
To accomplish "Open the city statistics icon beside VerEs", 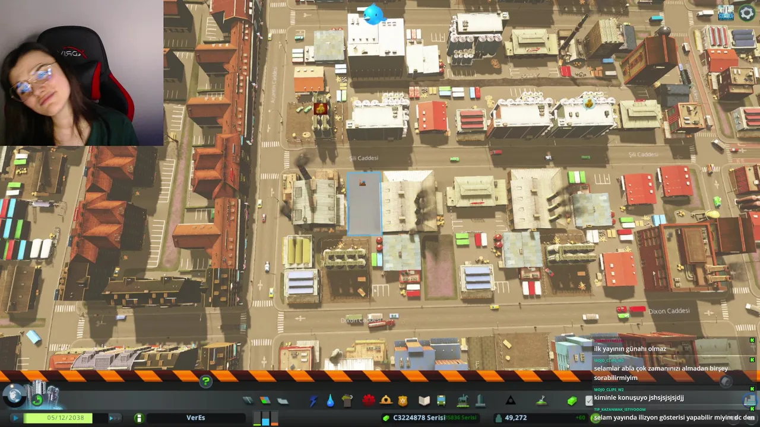I will click(x=138, y=418).
